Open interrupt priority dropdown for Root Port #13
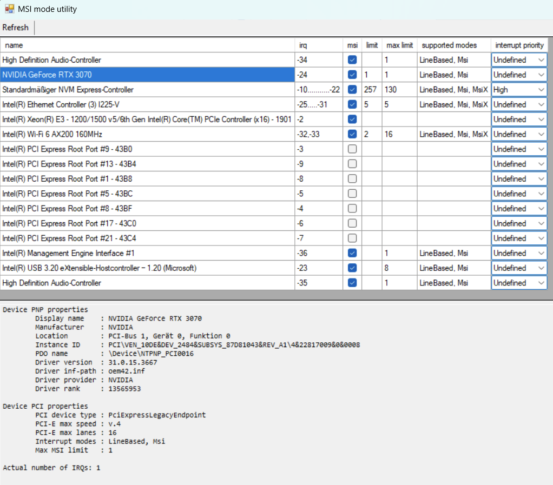The width and height of the screenshot is (553, 485). click(519, 164)
